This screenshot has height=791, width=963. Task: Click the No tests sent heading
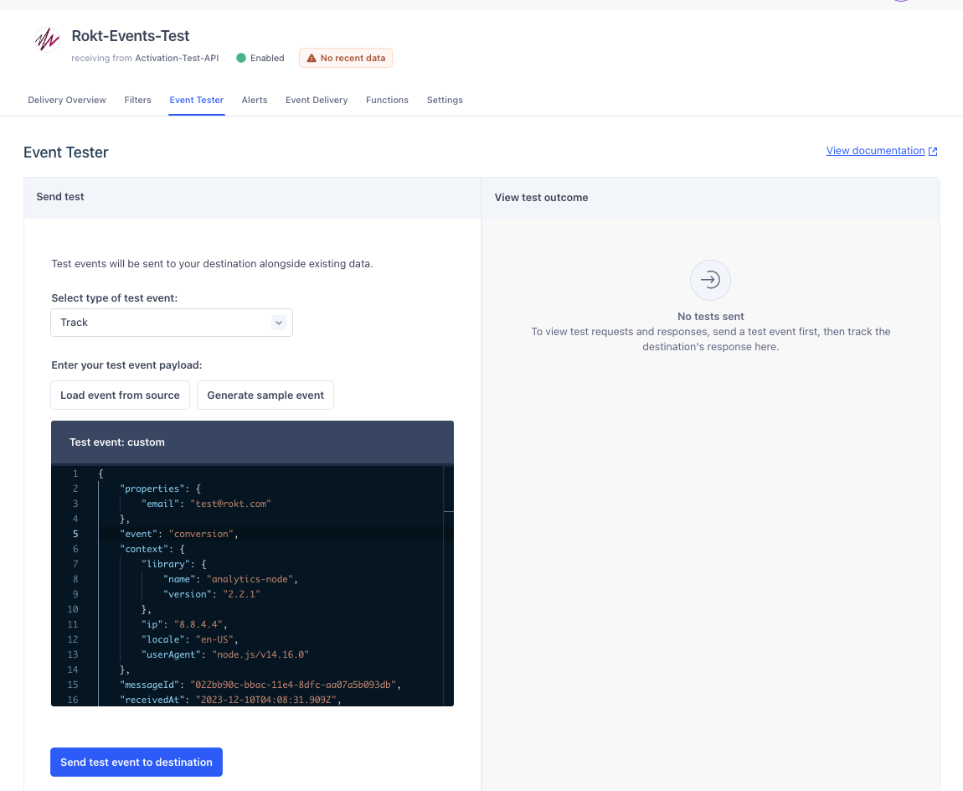711,317
